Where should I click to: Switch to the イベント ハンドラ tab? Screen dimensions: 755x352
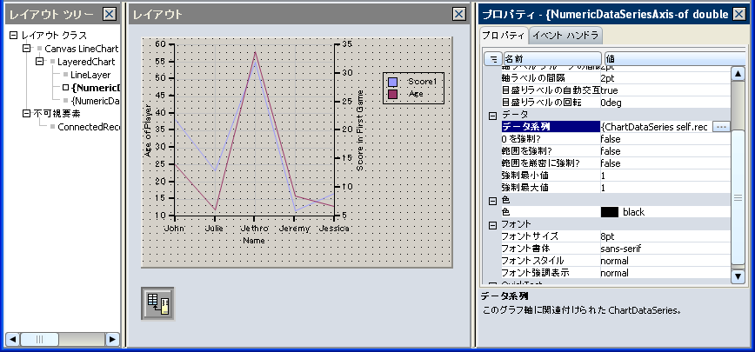click(565, 36)
